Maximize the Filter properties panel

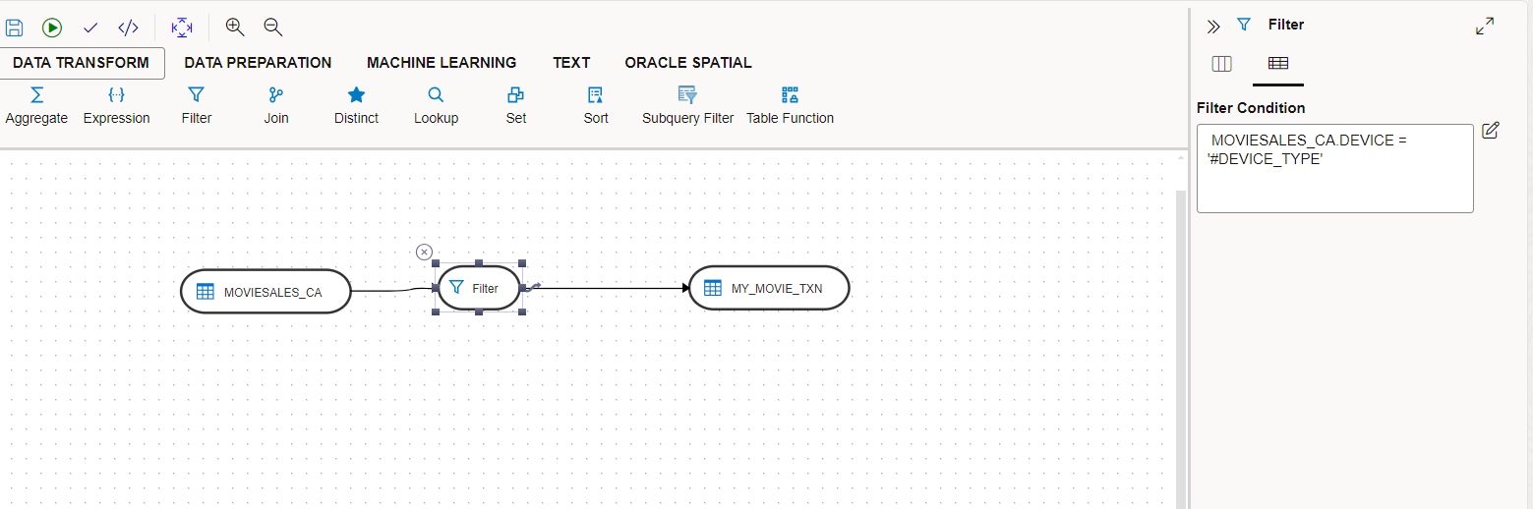point(1485,27)
